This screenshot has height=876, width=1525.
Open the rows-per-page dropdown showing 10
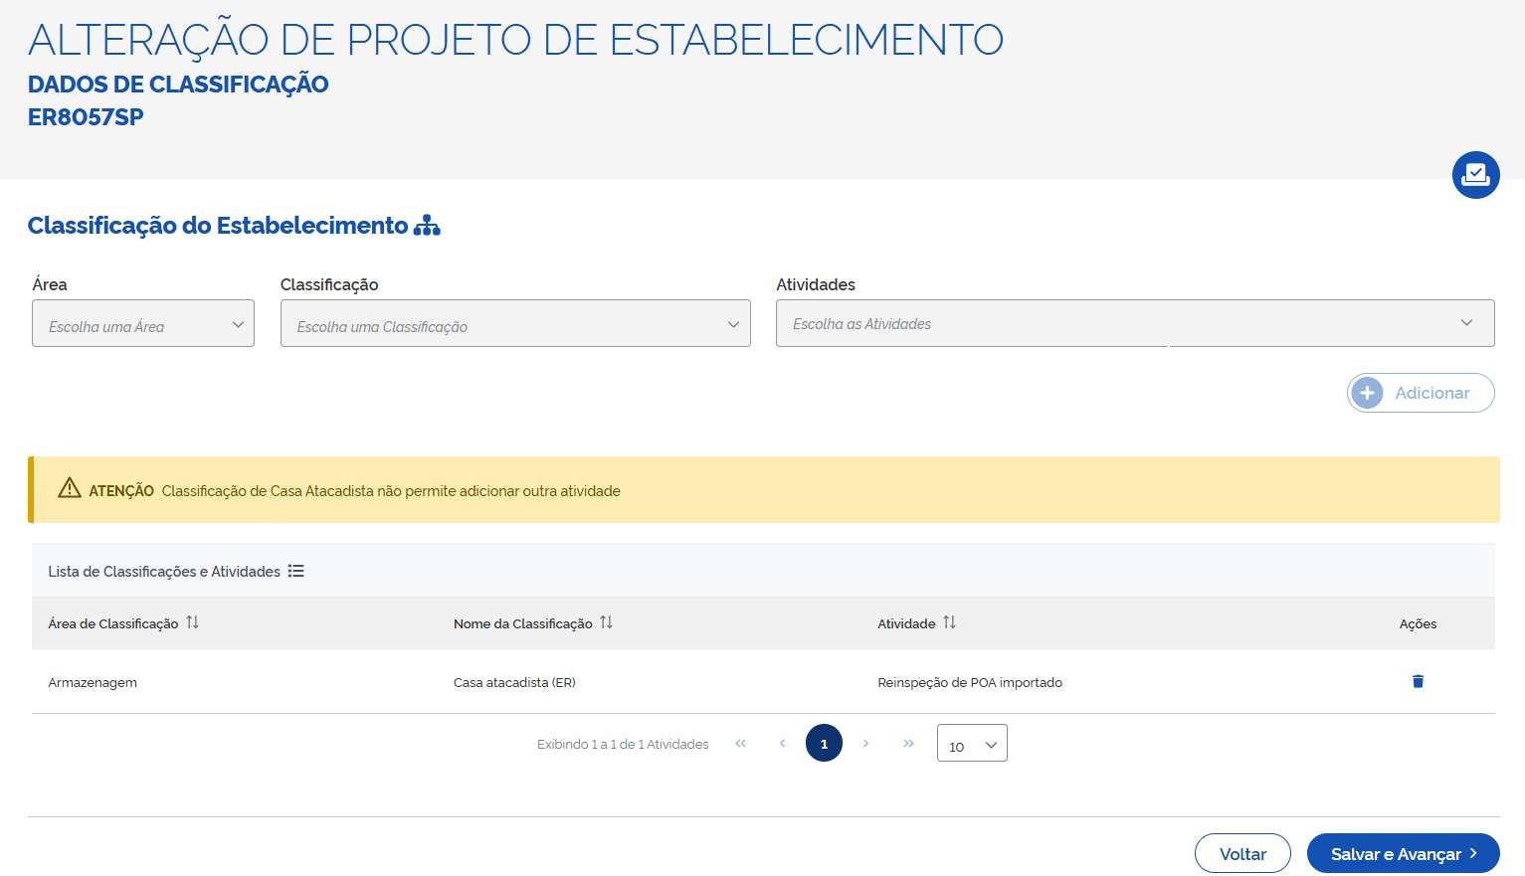(x=972, y=744)
